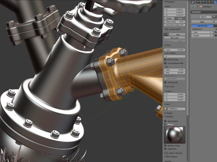Viewport: 217px width, 162px height.
Task: Click Apply on the Subsurf modifier
Action: pyautogui.click(x=202, y=22)
